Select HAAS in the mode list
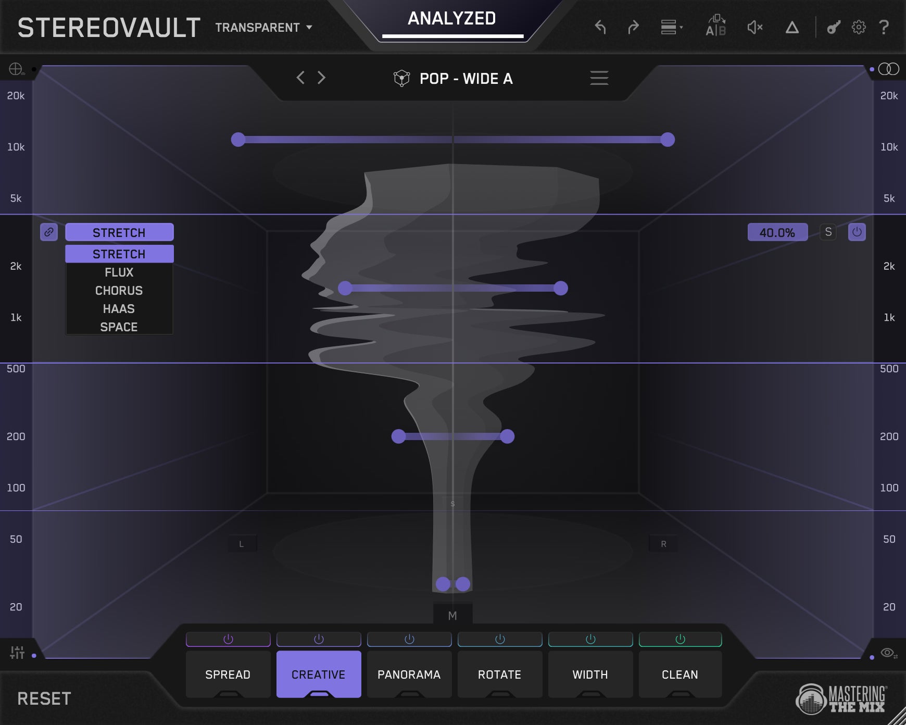 [x=119, y=309]
